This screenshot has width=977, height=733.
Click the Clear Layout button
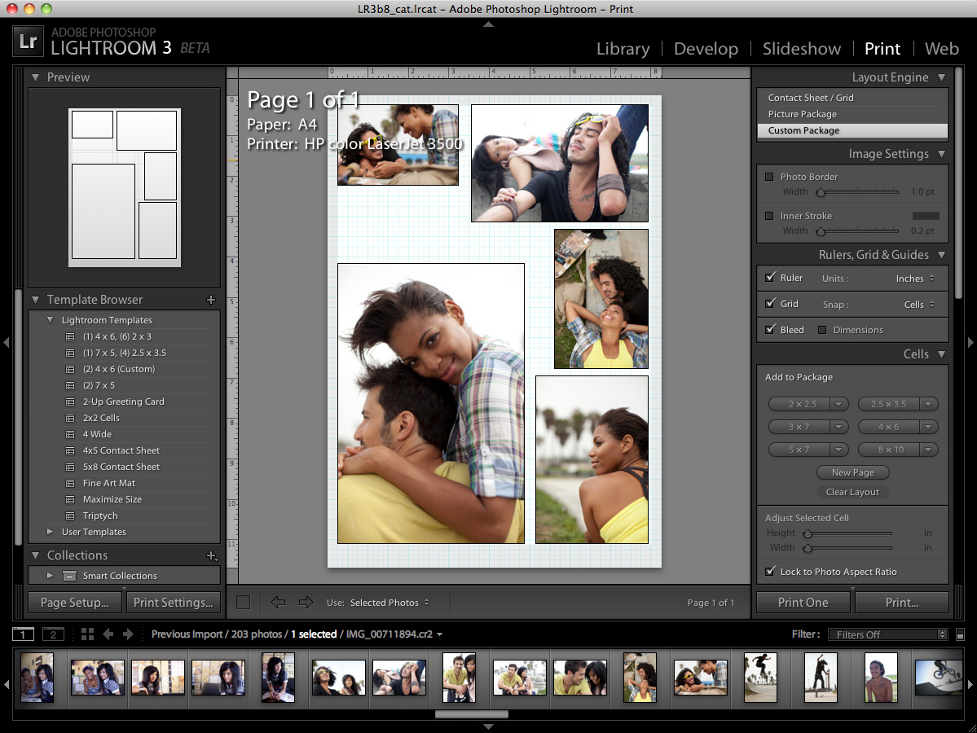tap(852, 492)
